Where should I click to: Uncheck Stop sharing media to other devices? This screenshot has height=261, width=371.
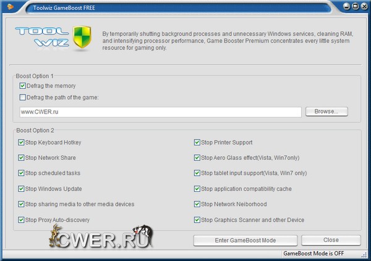click(x=22, y=204)
